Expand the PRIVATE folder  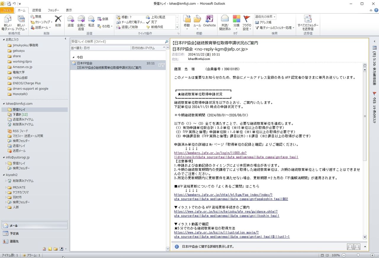(6, 188)
